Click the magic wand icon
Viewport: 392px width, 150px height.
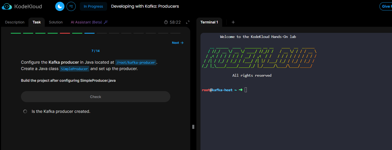[x=105, y=22]
